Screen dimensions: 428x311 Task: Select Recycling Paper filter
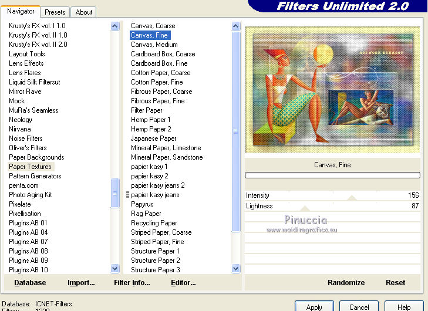(x=154, y=223)
